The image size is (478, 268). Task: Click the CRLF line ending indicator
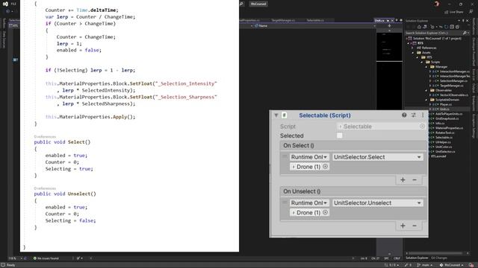pos(397,258)
